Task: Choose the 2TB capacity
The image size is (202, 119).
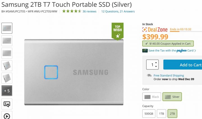Action: [172, 114]
